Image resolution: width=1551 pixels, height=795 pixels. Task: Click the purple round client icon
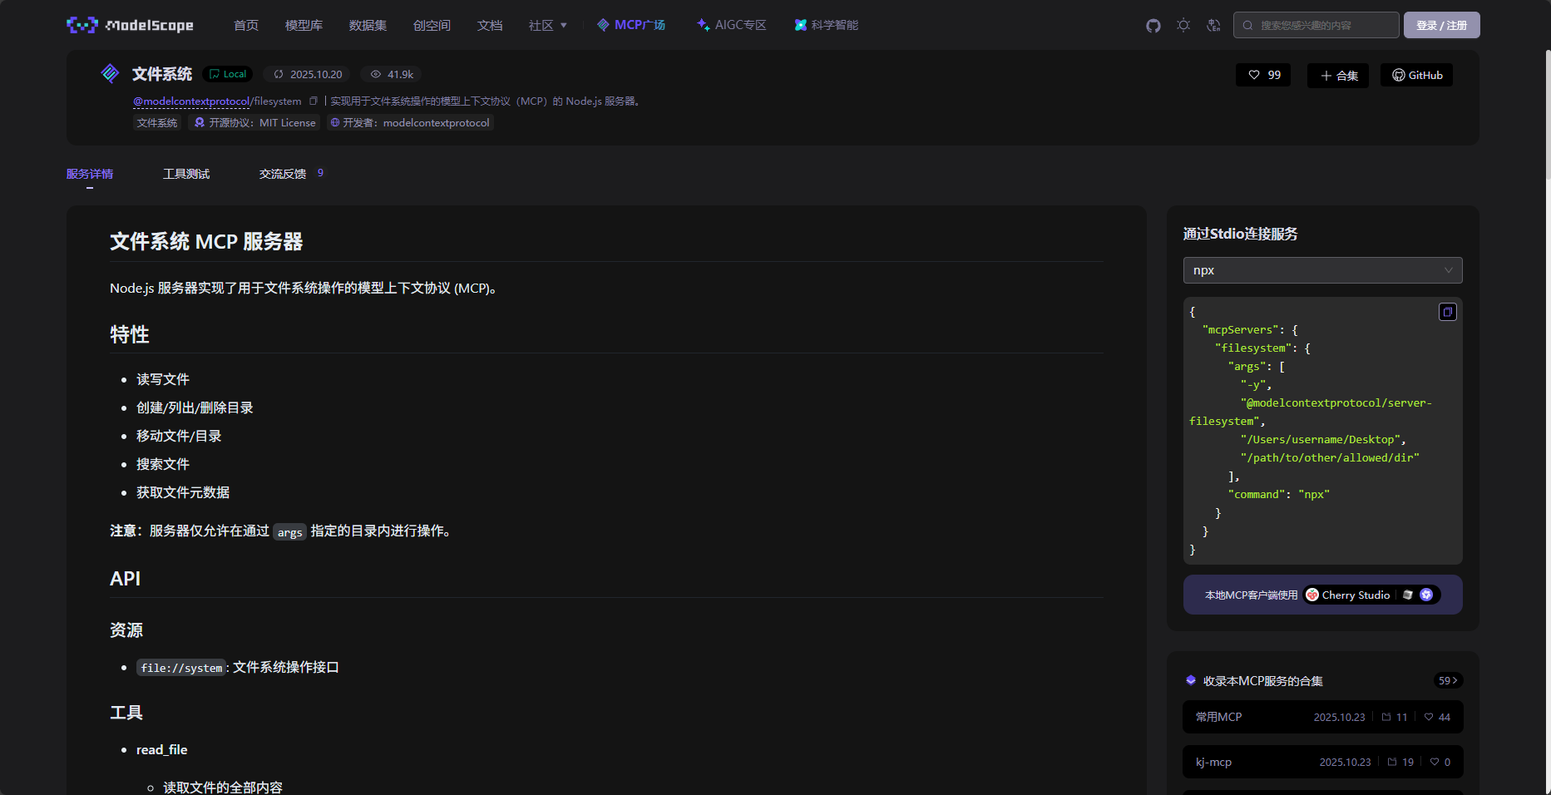point(1426,595)
